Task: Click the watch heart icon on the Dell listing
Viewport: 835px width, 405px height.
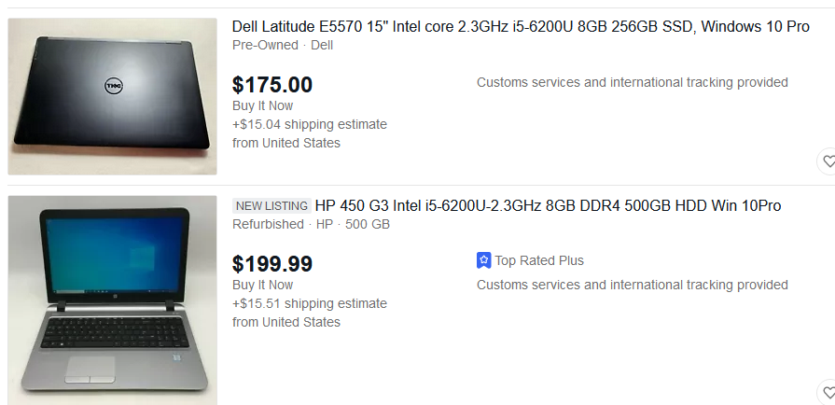Action: pyautogui.click(x=828, y=161)
